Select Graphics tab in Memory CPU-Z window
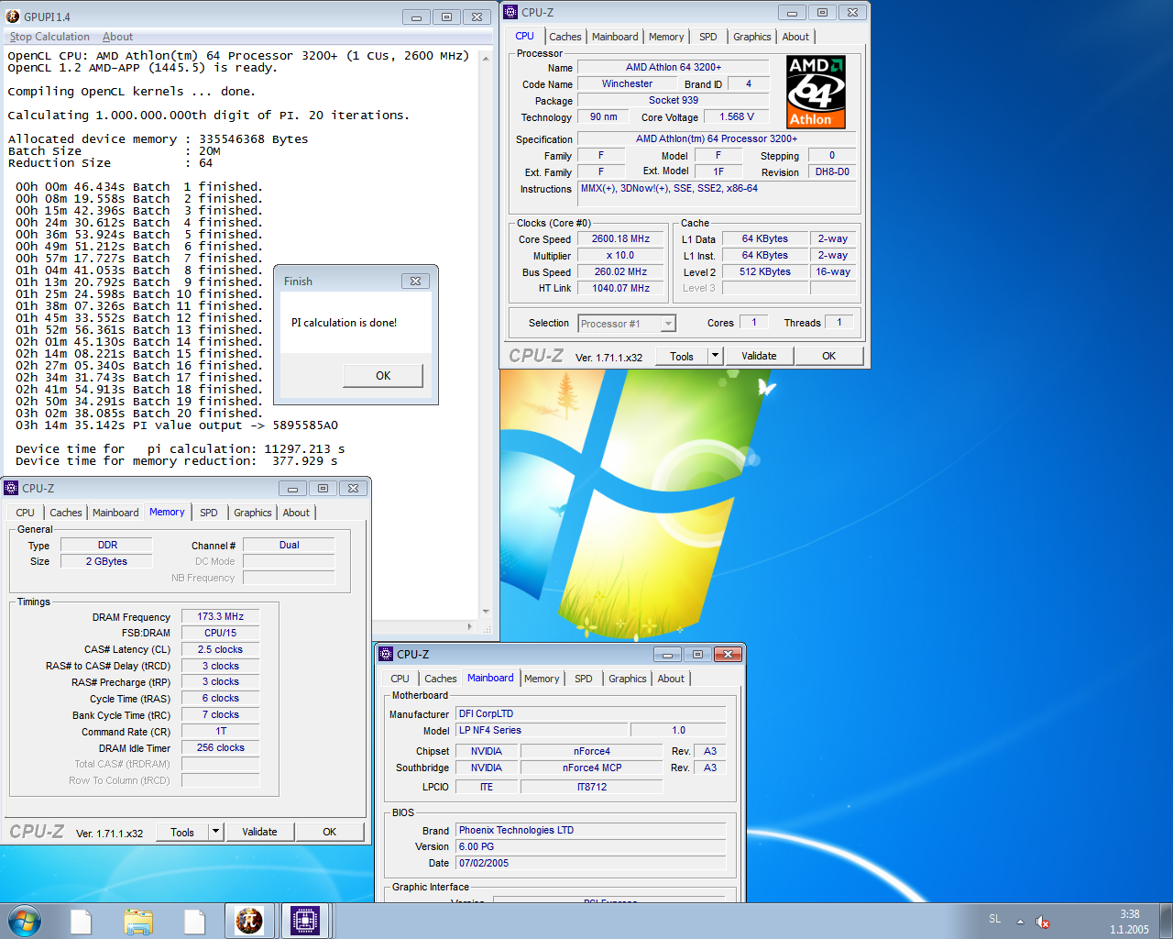The image size is (1173, 939). [x=253, y=513]
